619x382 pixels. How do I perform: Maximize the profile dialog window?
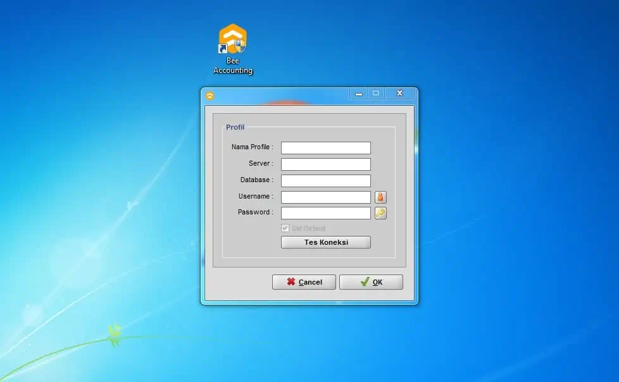coord(376,94)
